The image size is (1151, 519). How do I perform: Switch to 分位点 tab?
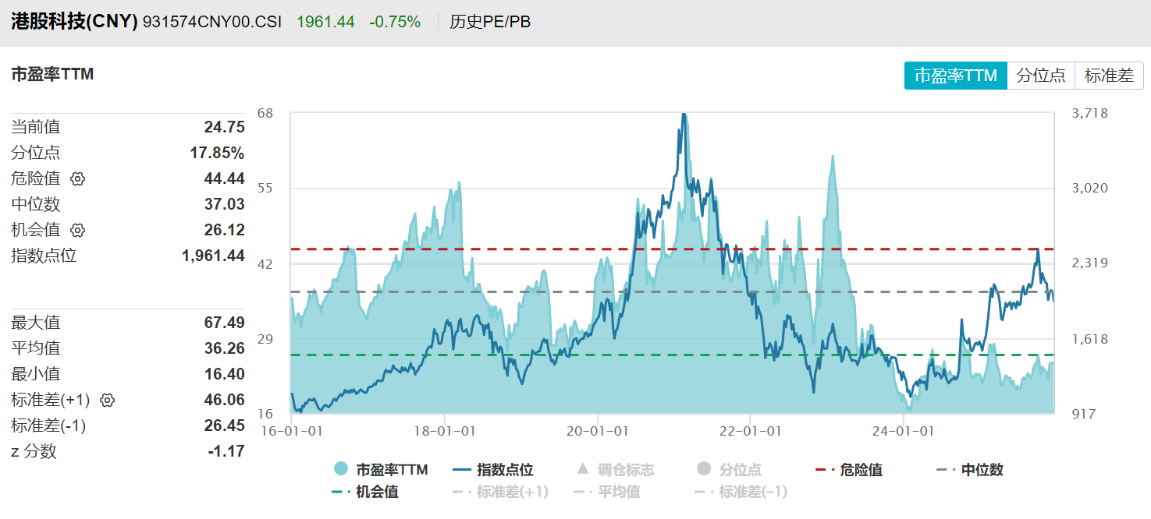click(1041, 76)
